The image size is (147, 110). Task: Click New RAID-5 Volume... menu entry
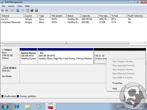click(123, 77)
